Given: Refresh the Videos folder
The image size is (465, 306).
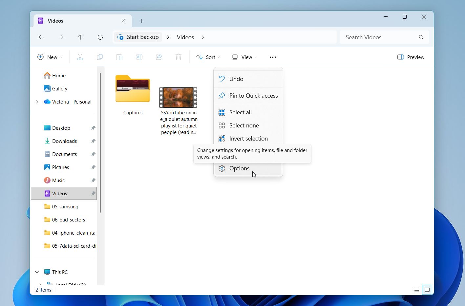Looking at the screenshot, I should coord(100,37).
